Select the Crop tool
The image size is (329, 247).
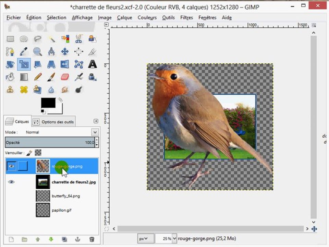pos(92,51)
